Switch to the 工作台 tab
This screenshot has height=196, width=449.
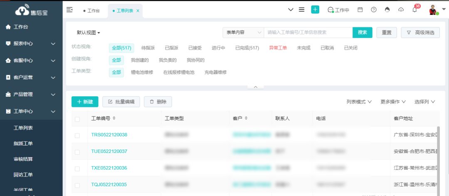[x=91, y=11]
